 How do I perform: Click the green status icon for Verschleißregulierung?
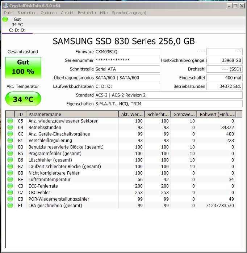[x=10, y=140]
